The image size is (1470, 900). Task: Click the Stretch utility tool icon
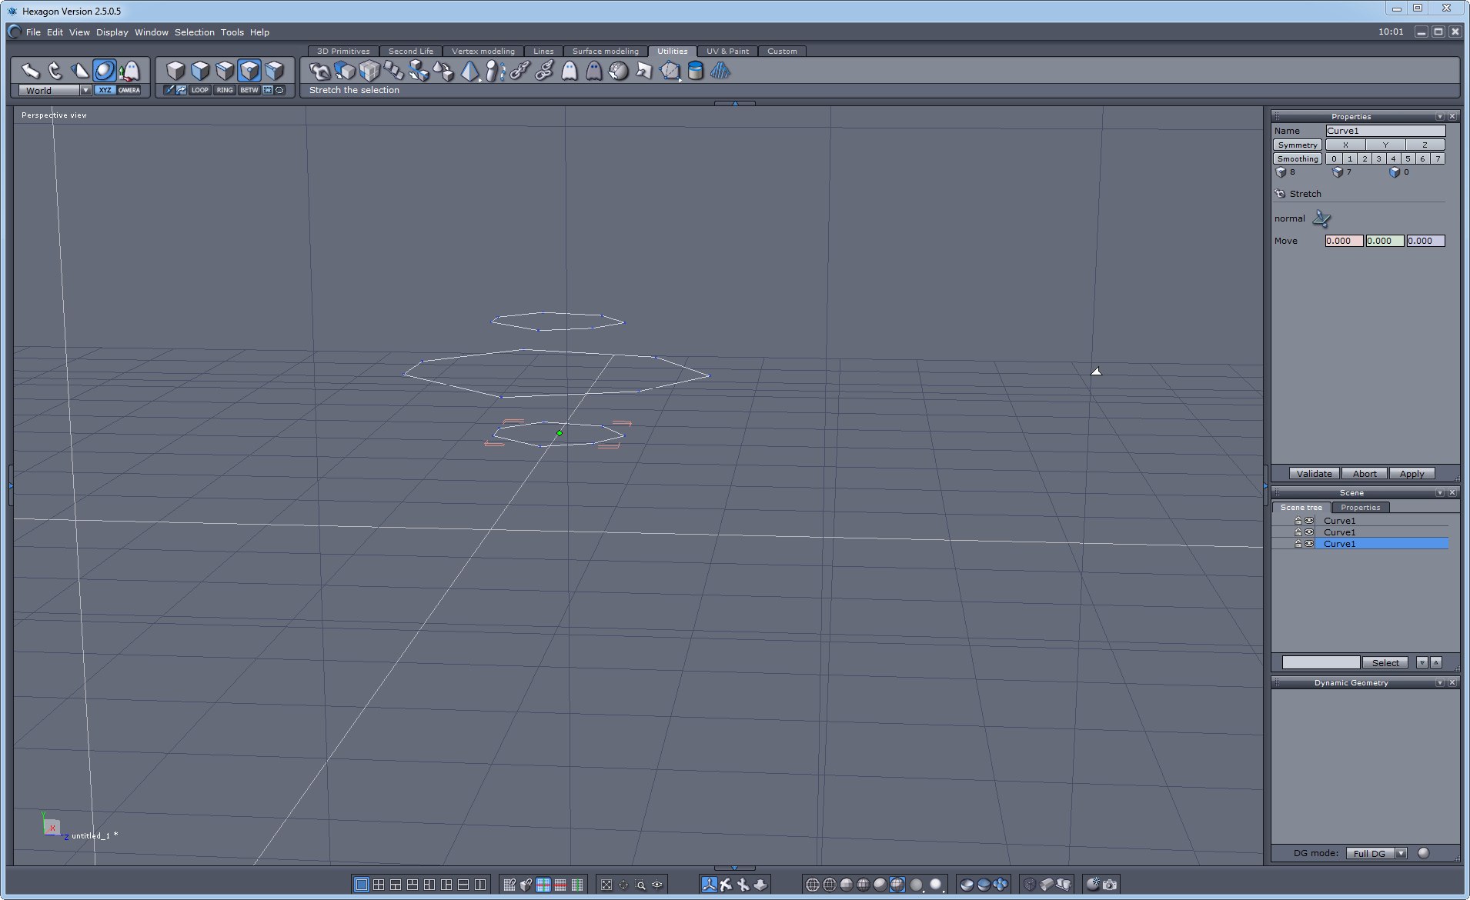(319, 71)
